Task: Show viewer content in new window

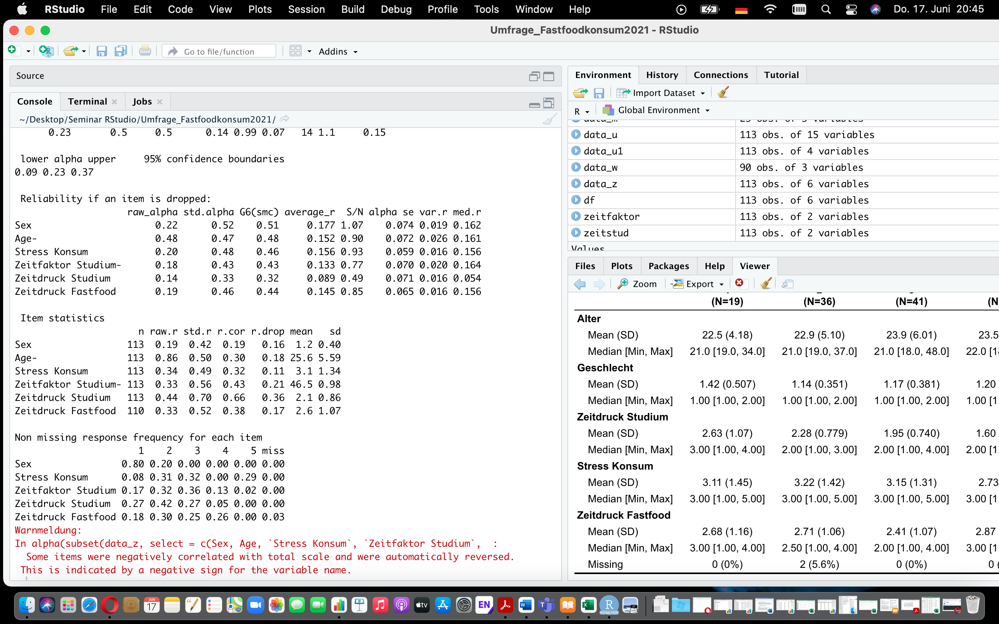Action: coord(787,284)
